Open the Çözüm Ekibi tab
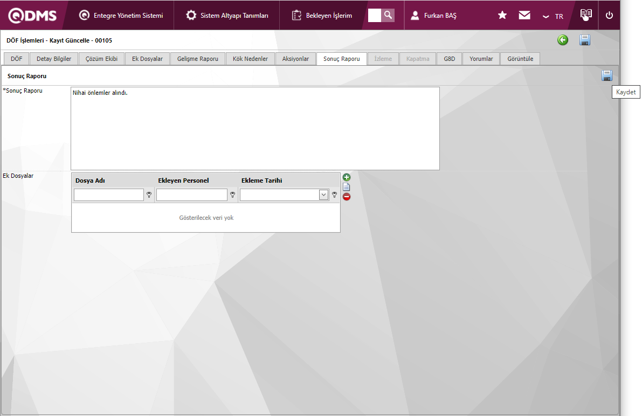This screenshot has height=416, width=642. click(x=101, y=59)
